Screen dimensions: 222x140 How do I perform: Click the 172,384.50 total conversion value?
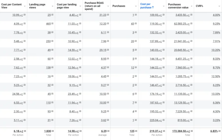[181, 131]
